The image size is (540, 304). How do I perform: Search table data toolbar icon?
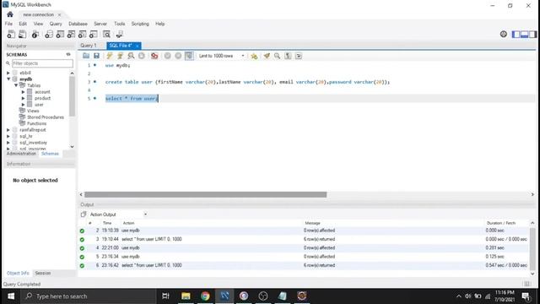click(x=107, y=34)
